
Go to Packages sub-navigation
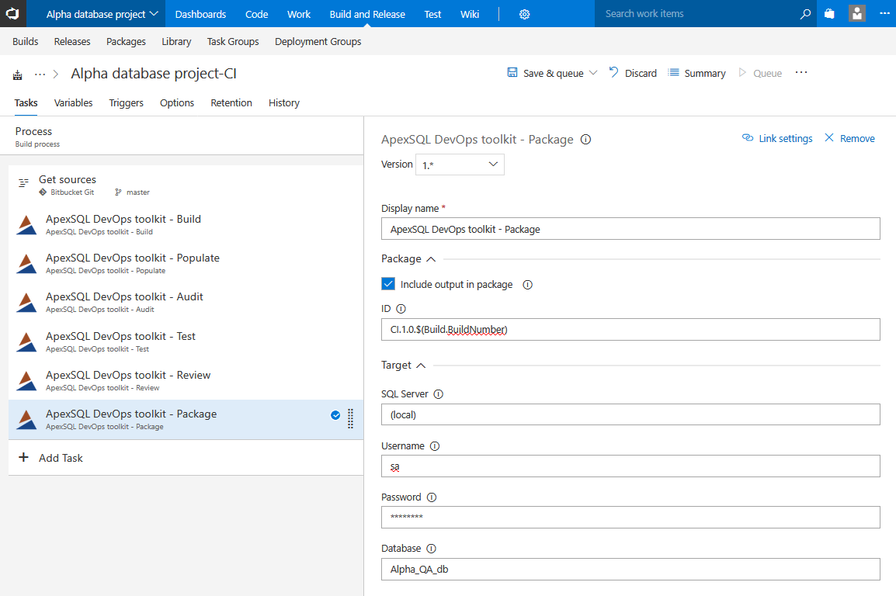(126, 42)
